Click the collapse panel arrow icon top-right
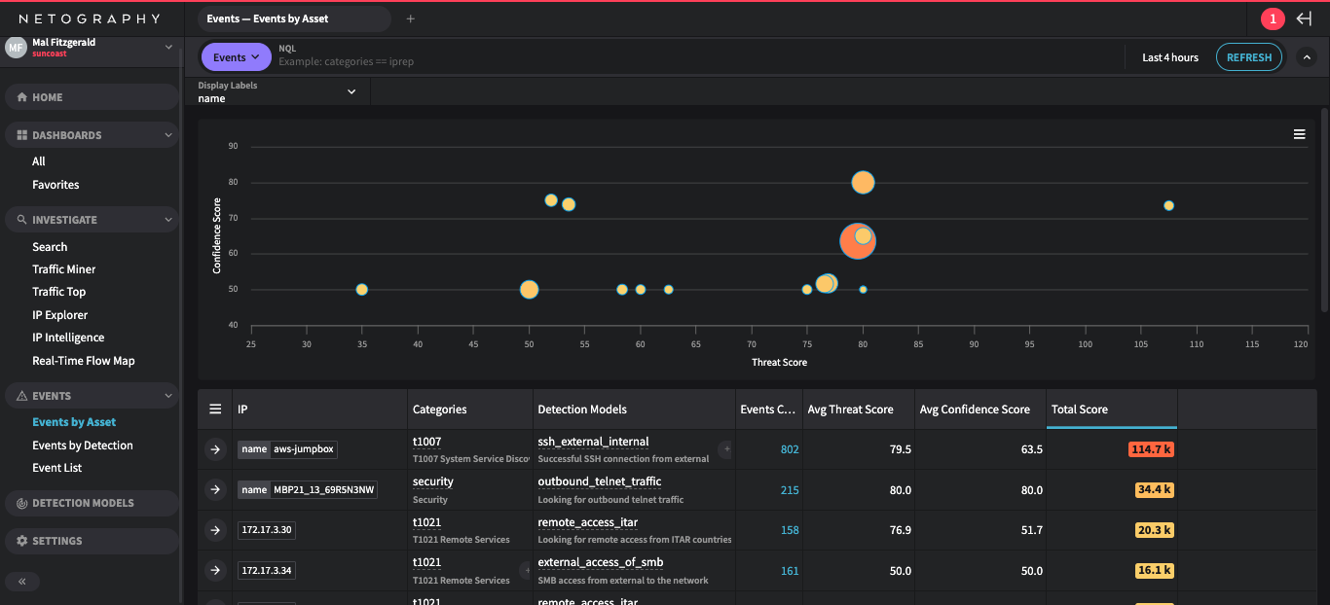The width and height of the screenshot is (1330, 605). (x=1305, y=18)
